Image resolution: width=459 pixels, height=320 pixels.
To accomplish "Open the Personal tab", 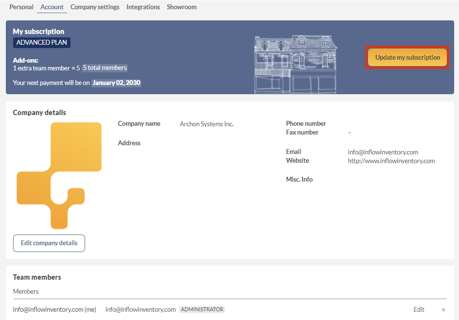I will click(21, 7).
